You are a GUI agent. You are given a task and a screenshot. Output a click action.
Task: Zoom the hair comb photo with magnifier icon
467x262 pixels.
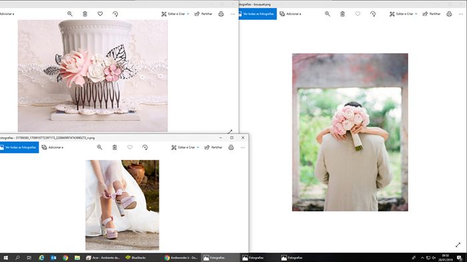tap(69, 14)
